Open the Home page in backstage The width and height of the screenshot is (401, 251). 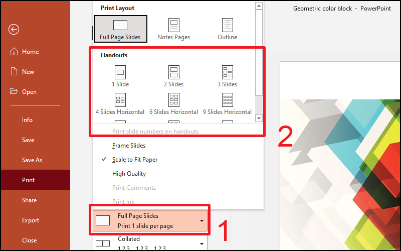tap(35, 52)
